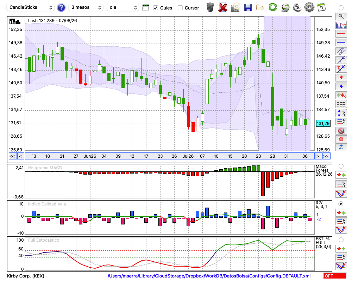Save with the floppy disk icon

click(x=248, y=7)
